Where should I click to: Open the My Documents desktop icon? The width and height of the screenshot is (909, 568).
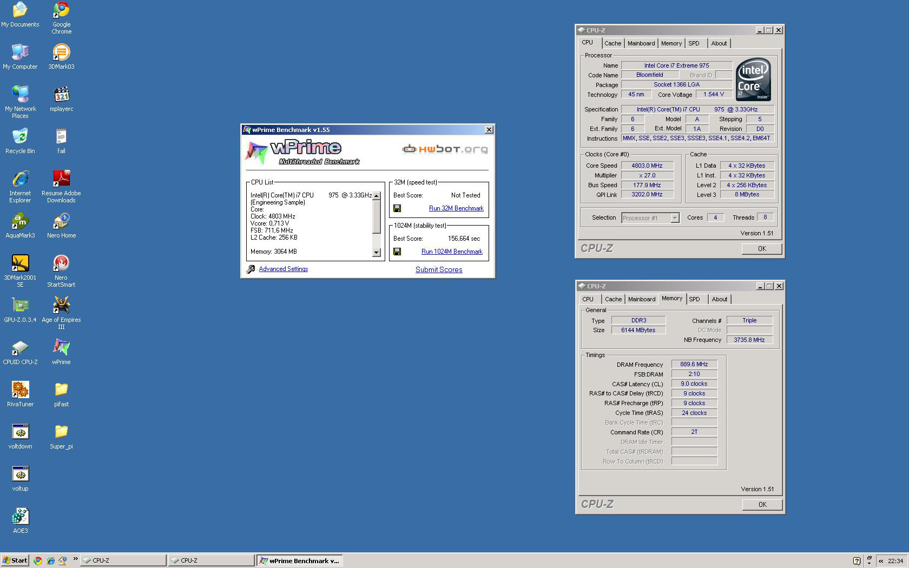(20, 15)
